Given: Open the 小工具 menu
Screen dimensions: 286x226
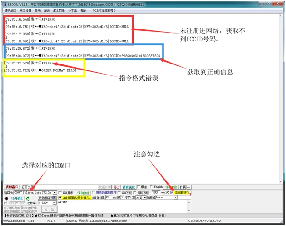Looking at the screenshot, I should [x=72, y=11].
